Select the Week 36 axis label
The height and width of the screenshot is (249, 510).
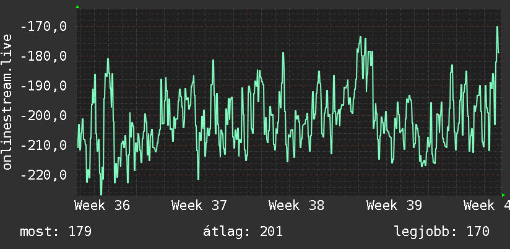(102, 206)
